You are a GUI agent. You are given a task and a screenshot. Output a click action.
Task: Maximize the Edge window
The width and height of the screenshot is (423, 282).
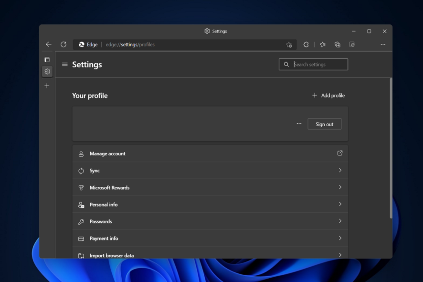click(369, 32)
